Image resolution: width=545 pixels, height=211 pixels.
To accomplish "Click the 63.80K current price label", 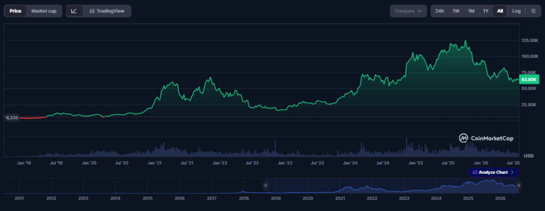I will coord(529,79).
